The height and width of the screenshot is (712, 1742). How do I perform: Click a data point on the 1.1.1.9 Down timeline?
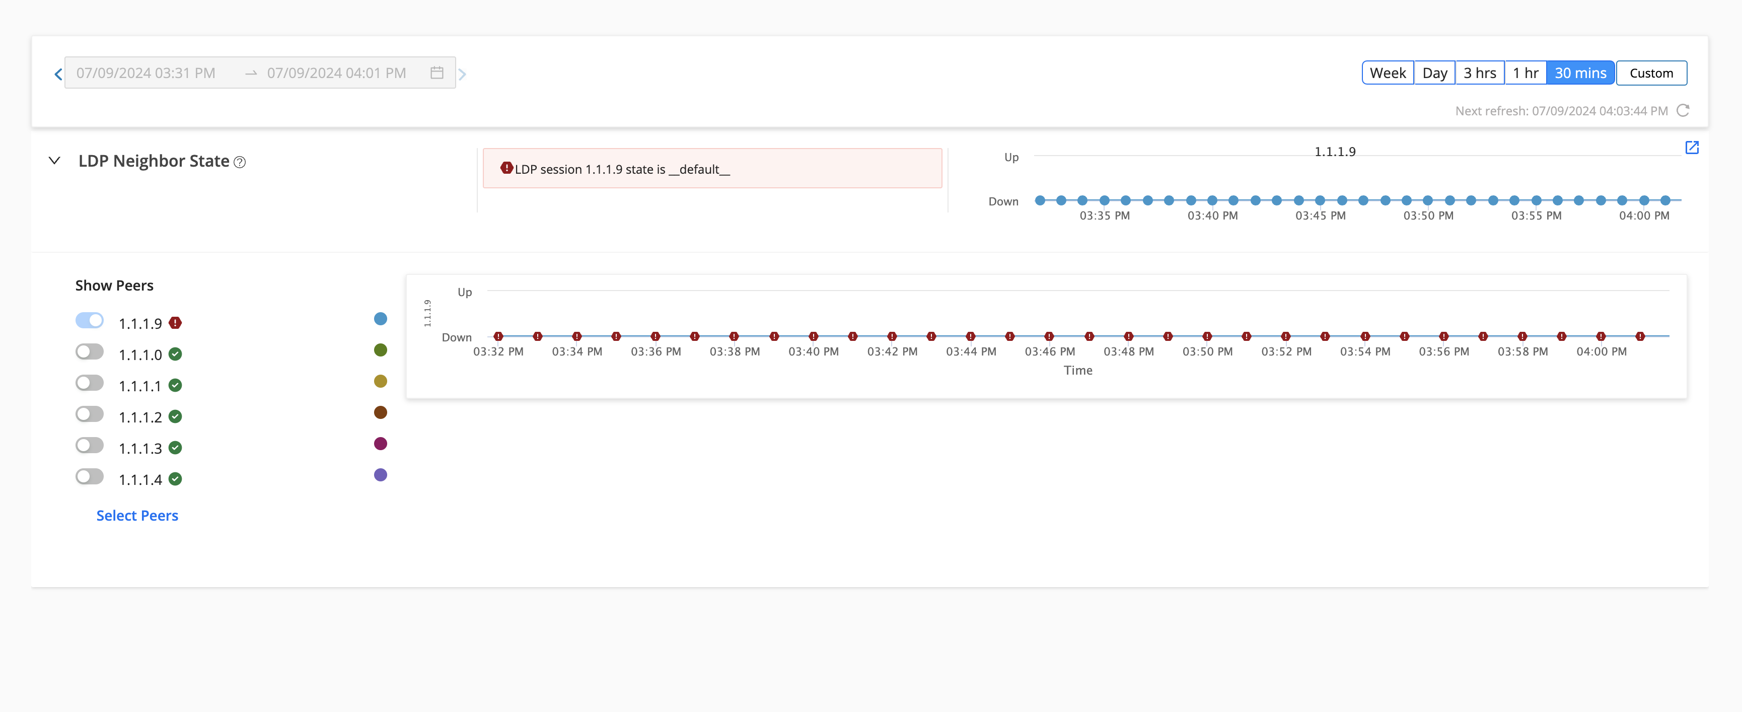pyautogui.click(x=499, y=335)
